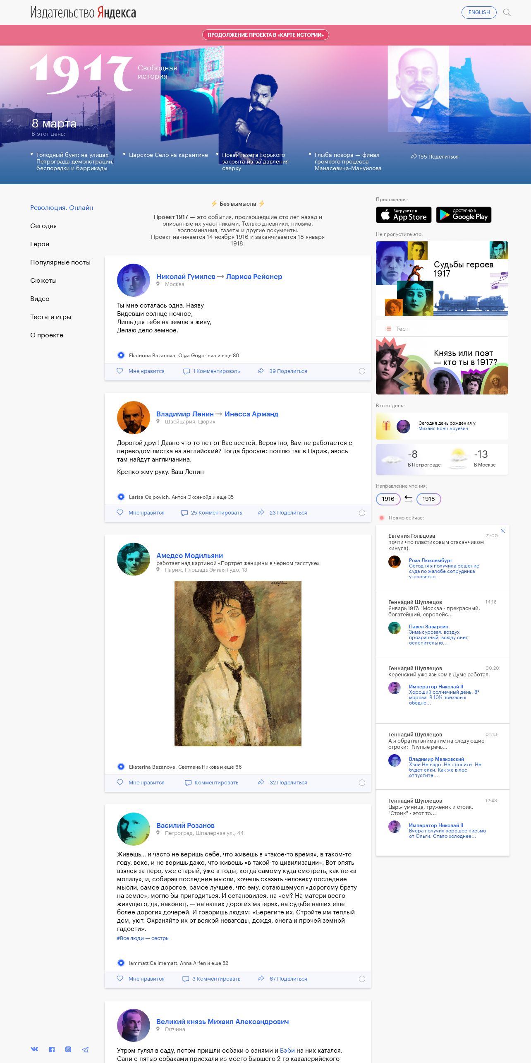Open Великий князь Михаил Александрович profile
This screenshot has width=531, height=1063.
tap(222, 1022)
